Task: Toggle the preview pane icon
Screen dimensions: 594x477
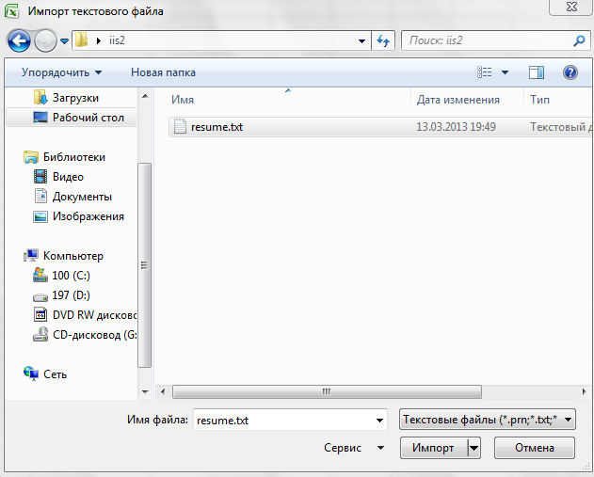Action: pos(537,72)
